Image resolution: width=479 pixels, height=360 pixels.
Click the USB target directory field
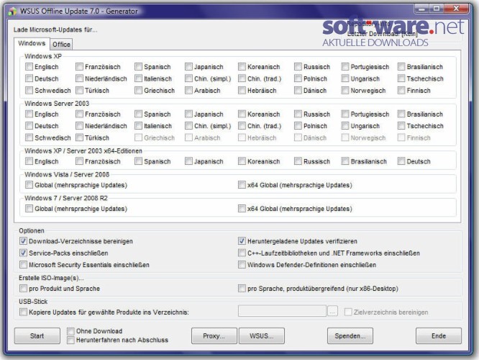(x=282, y=311)
